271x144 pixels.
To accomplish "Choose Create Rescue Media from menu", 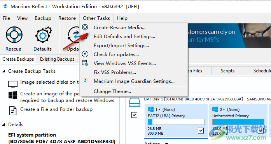I will [134, 28].
